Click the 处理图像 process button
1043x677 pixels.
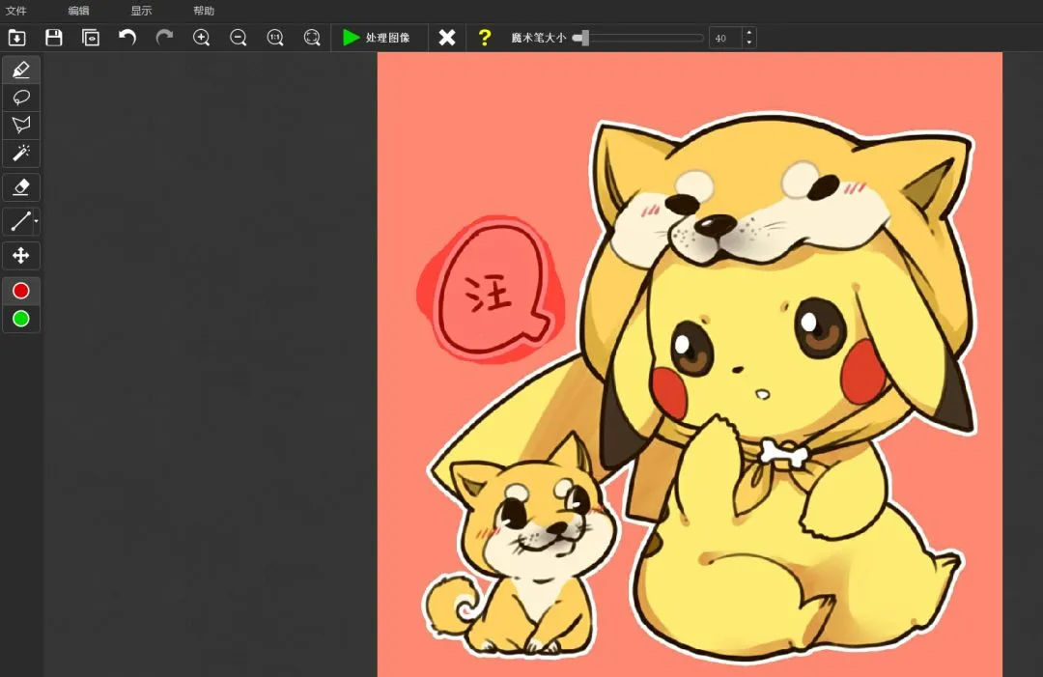point(377,38)
